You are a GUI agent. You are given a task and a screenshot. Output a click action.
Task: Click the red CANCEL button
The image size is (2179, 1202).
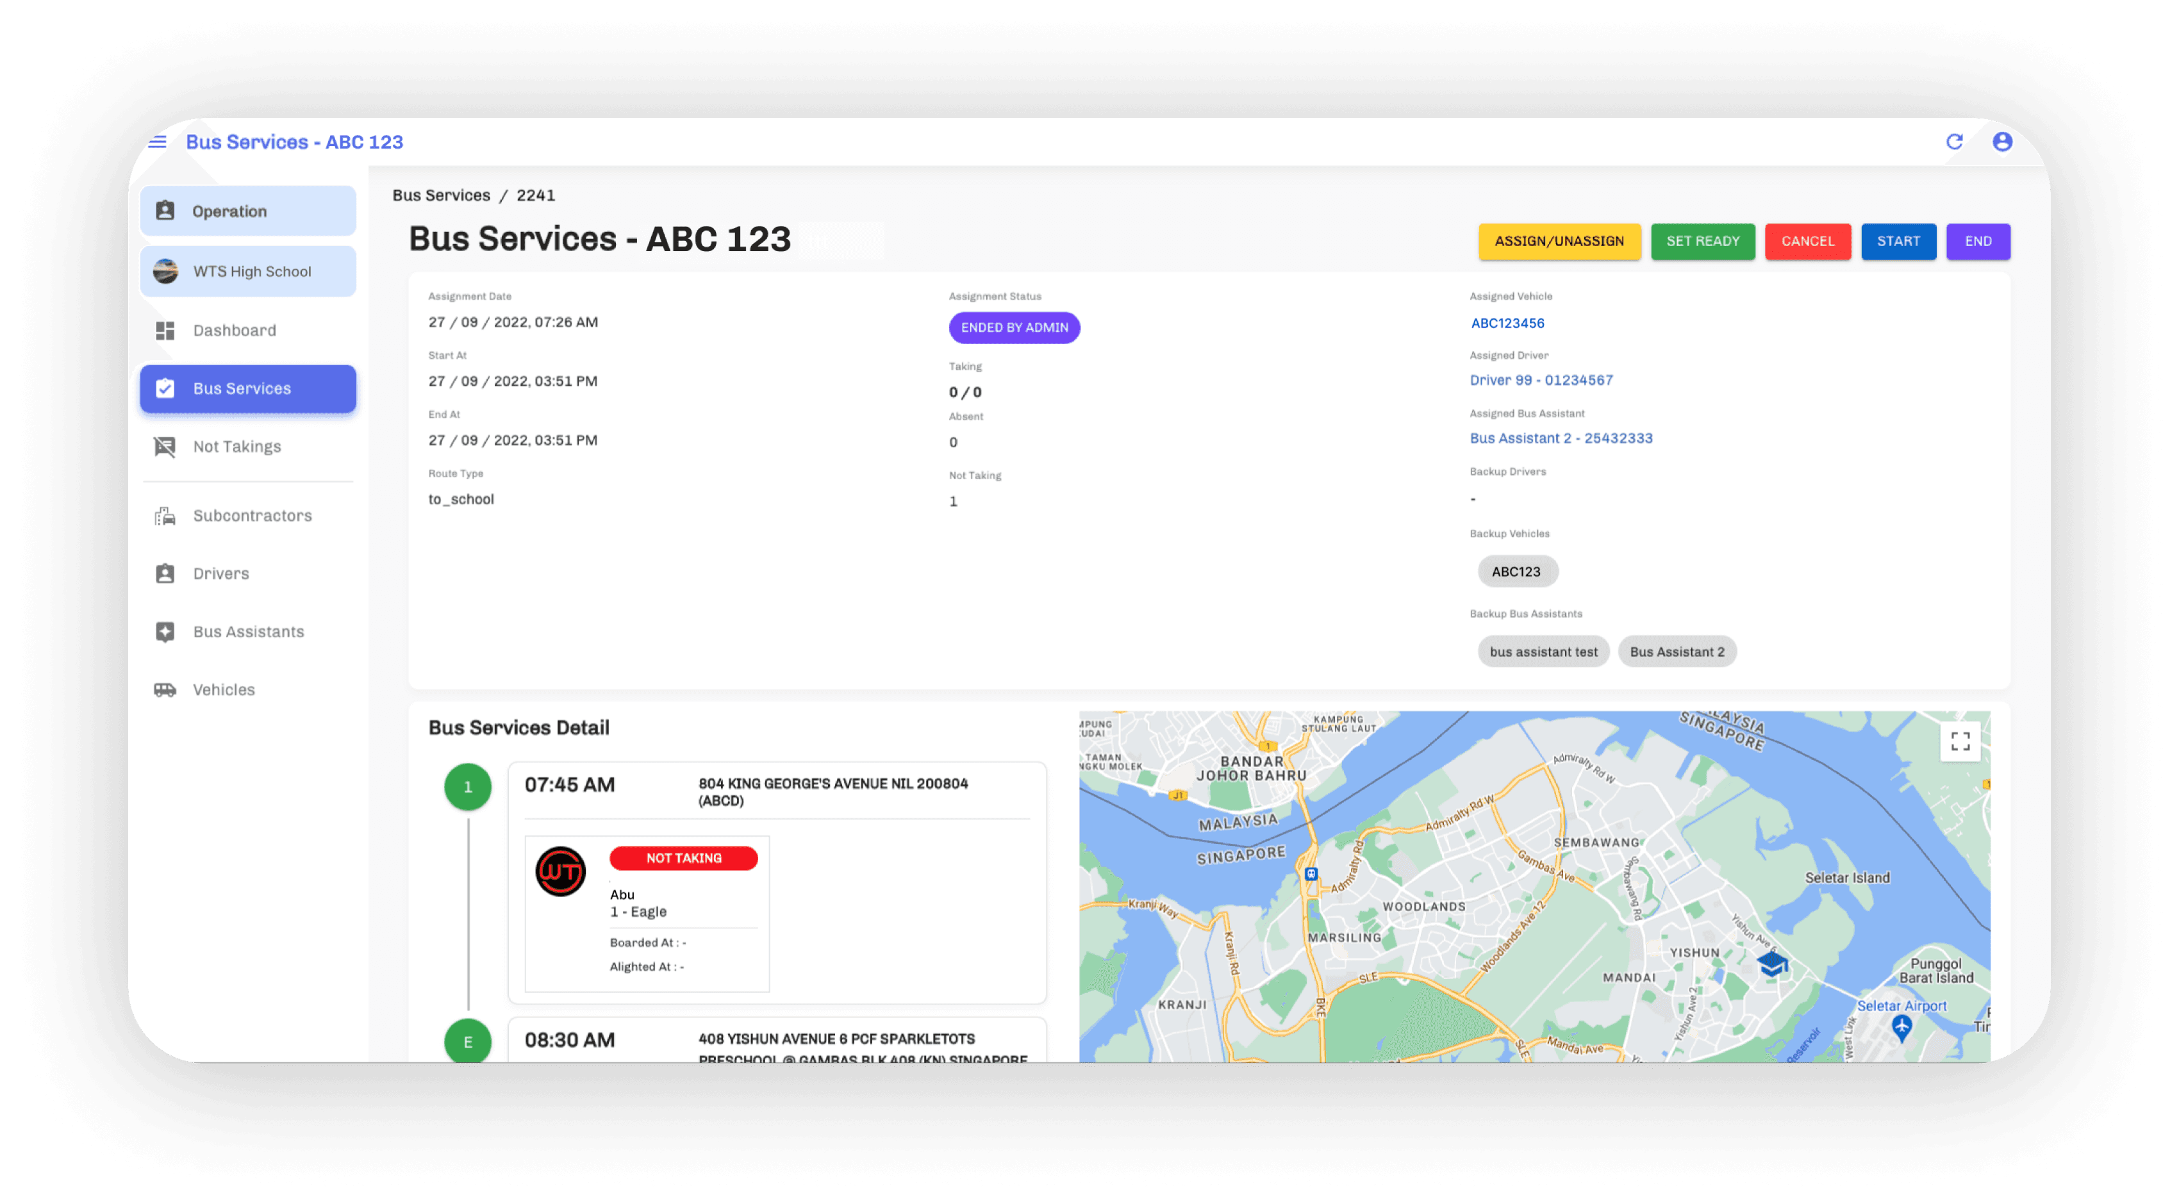tap(1808, 242)
